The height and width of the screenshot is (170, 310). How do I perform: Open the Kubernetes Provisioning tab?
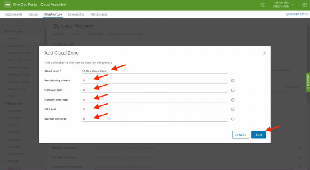[126, 34]
